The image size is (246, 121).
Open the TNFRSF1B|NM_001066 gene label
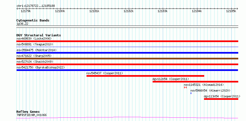(x=32, y=115)
